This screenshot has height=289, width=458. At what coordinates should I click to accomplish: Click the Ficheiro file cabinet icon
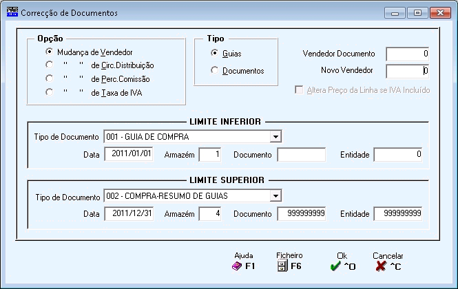tap(282, 266)
